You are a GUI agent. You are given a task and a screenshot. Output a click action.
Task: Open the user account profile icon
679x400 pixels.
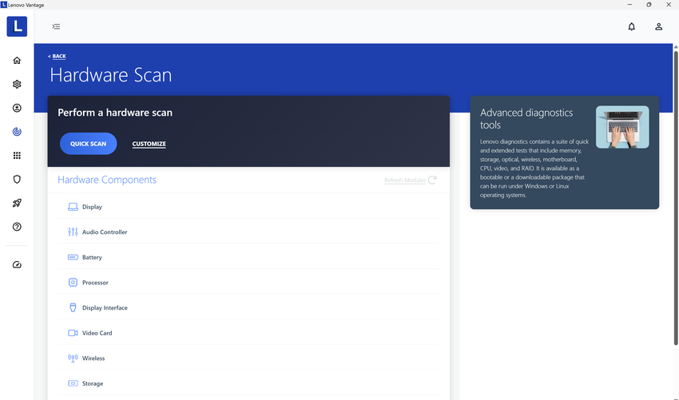pos(658,26)
